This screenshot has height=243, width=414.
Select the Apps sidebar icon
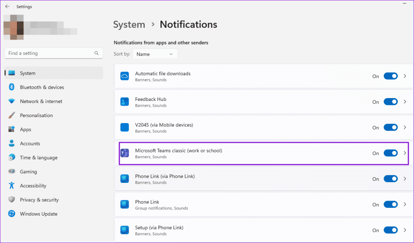pyautogui.click(x=11, y=129)
